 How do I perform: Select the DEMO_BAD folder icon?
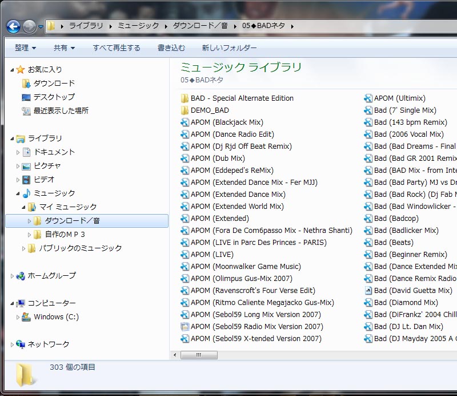click(185, 110)
